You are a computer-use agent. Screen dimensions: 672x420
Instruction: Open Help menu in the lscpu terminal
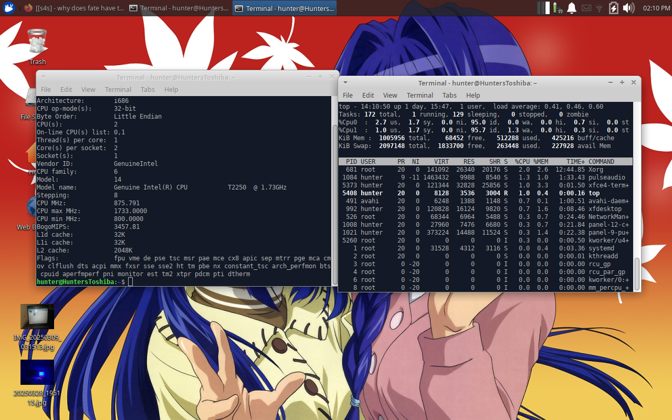(171, 89)
